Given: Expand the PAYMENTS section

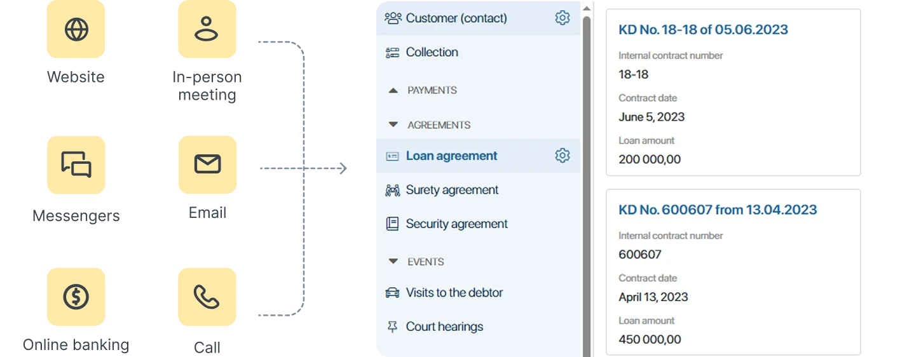Looking at the screenshot, I should [393, 91].
